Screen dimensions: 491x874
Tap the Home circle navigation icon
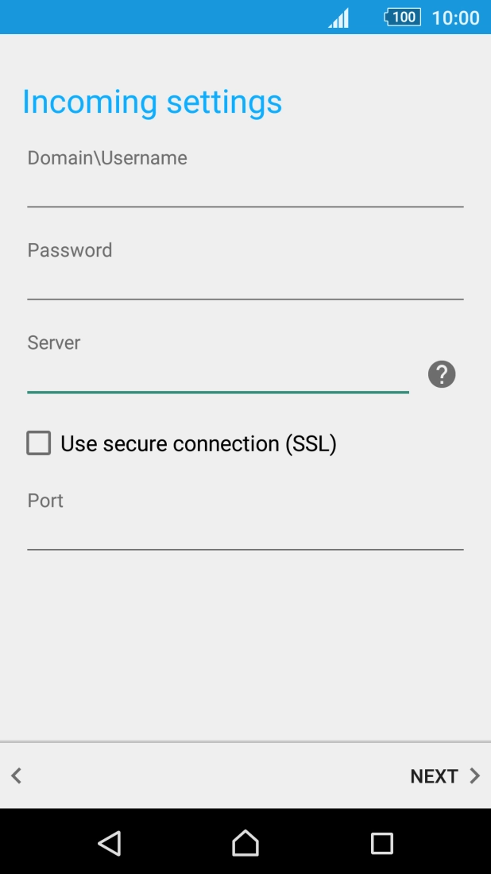[x=245, y=843]
